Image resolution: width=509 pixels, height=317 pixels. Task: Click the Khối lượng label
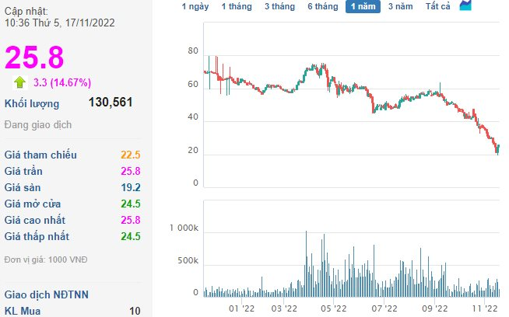[31, 103]
